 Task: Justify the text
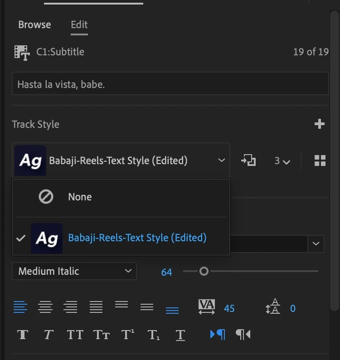click(96, 308)
